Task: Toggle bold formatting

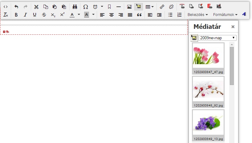Action: pyautogui.click(x=16, y=15)
